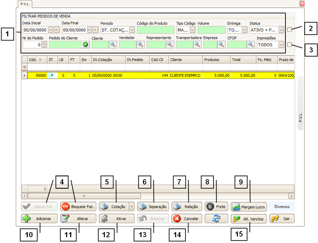Click the Adicionar button
The width and height of the screenshot is (318, 243).
coord(39,219)
